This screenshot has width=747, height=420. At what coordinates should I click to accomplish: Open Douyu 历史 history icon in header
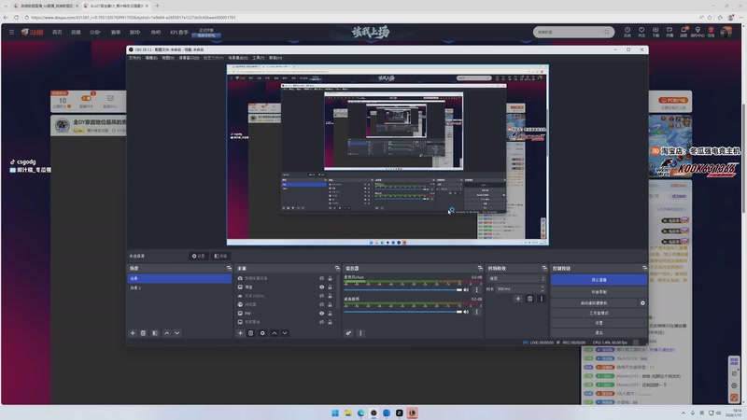pyautogui.click(x=627, y=32)
